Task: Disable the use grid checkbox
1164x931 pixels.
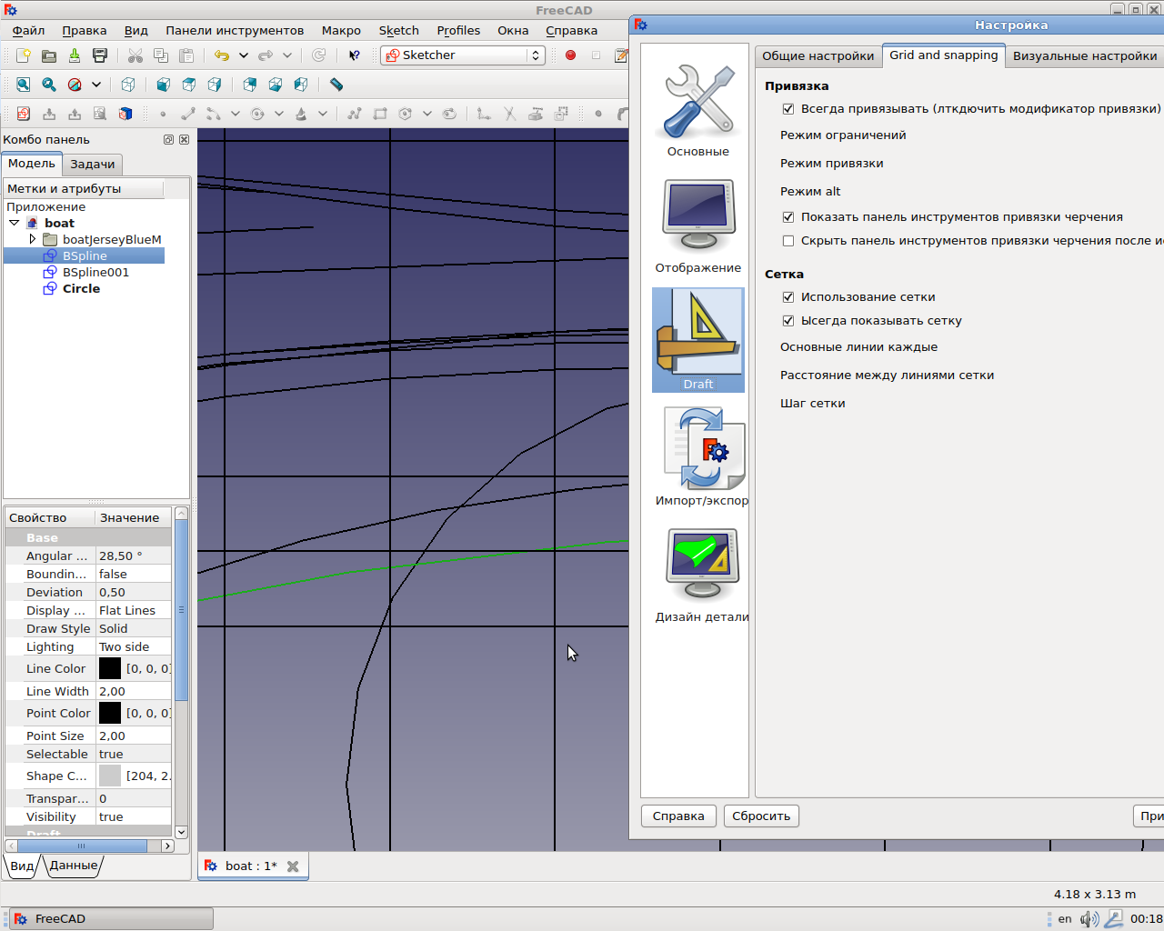Action: 788,297
